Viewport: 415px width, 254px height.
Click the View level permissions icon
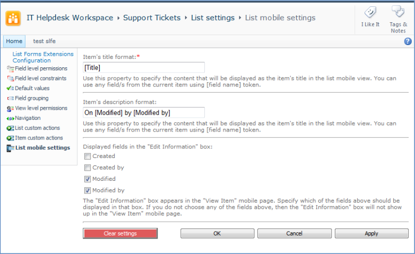pos(10,109)
